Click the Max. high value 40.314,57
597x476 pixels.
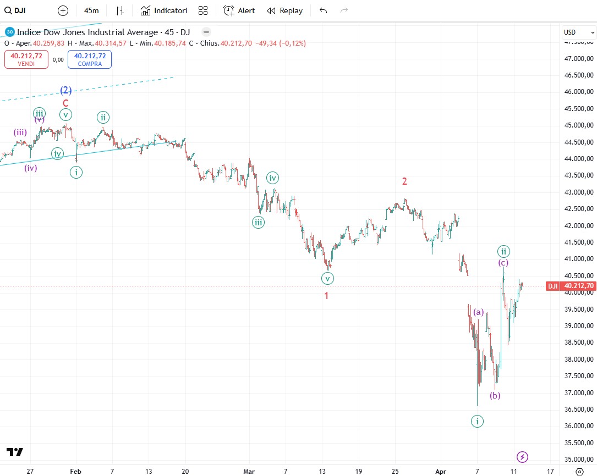(x=111, y=43)
